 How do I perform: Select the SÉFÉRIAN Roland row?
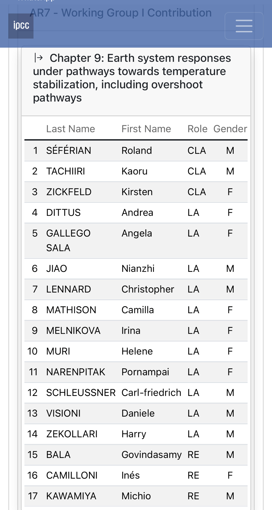136,151
